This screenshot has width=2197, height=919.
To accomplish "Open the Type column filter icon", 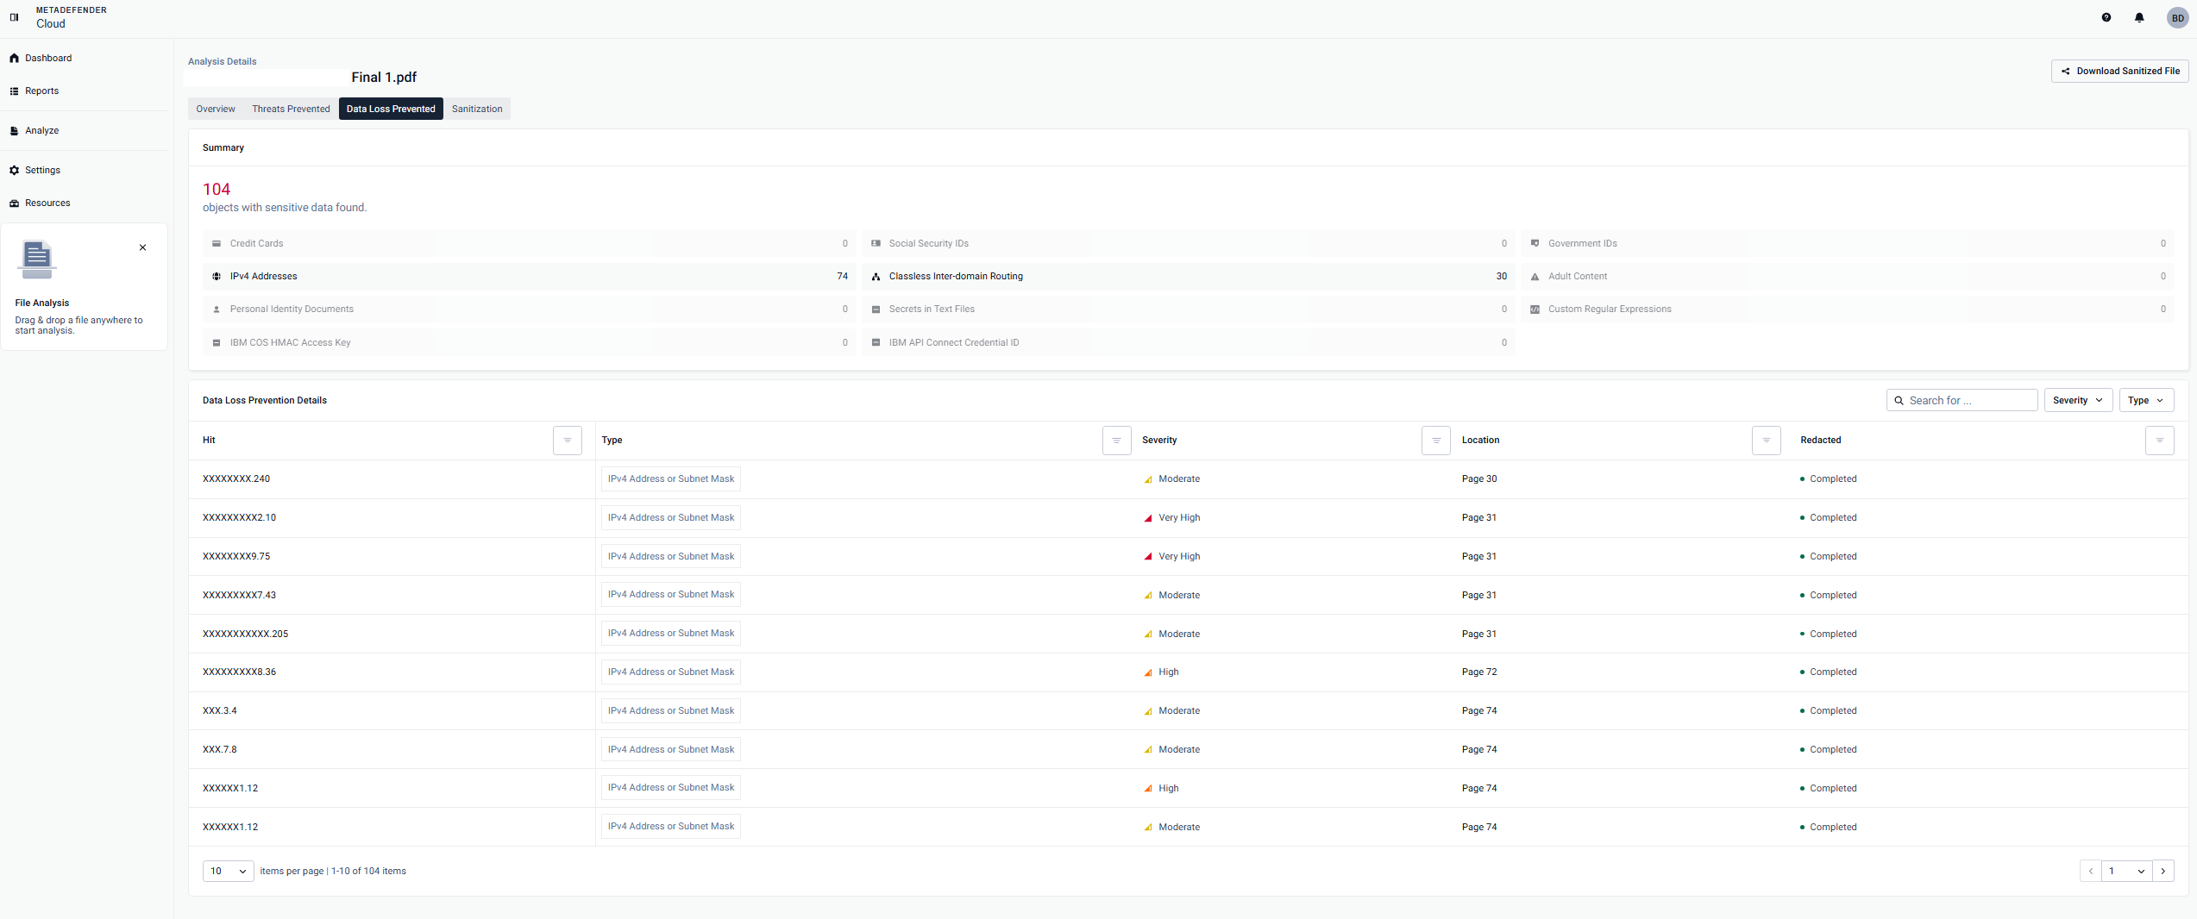I will coord(1116,441).
